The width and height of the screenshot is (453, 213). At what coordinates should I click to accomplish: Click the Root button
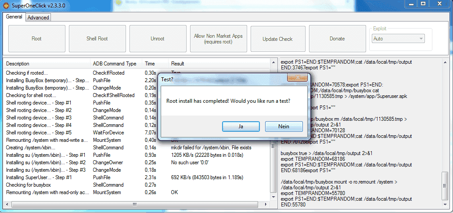[37, 39]
